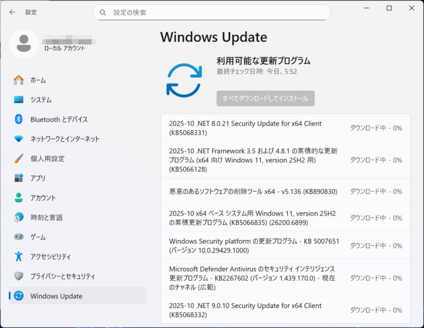Click the Bluetooth icon in sidebar

coord(19,119)
